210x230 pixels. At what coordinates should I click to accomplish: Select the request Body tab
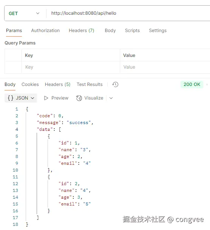(110, 31)
